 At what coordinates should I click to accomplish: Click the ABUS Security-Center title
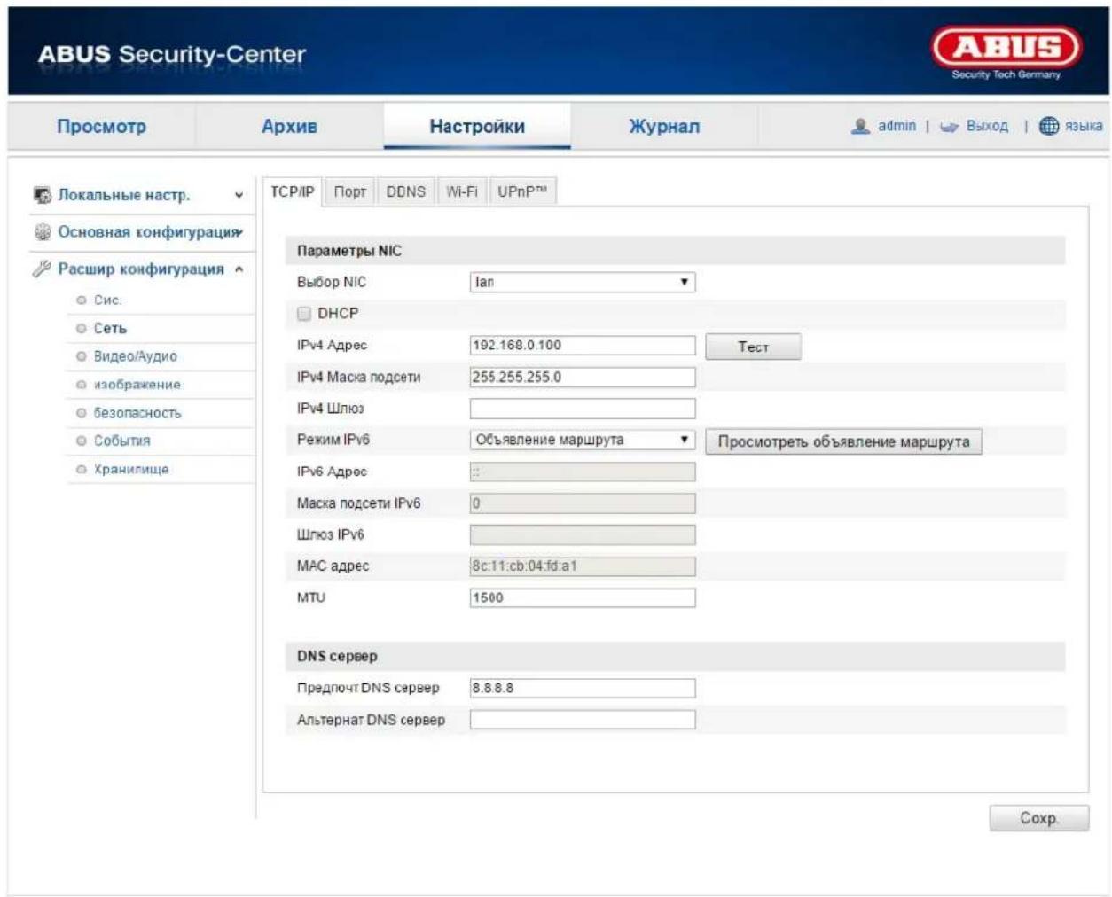click(172, 54)
